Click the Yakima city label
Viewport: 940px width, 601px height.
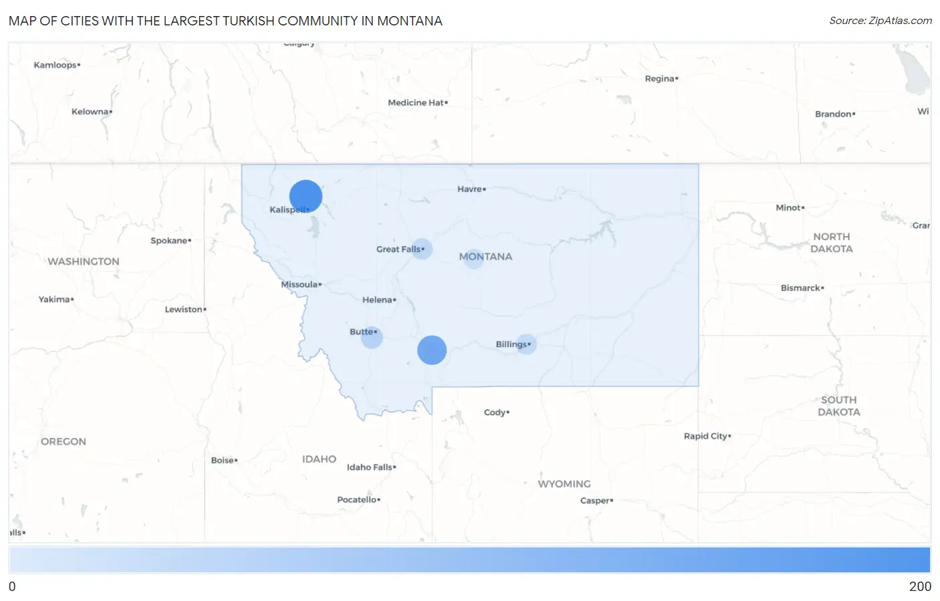tap(56, 299)
